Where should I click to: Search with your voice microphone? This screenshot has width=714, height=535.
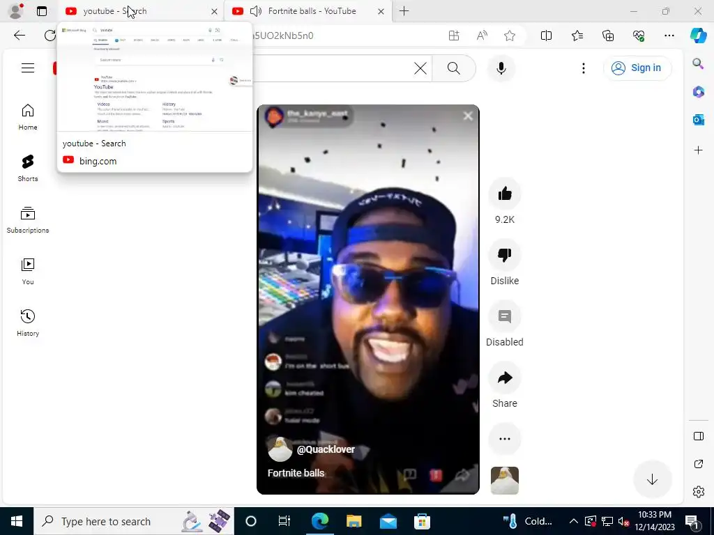[x=501, y=68]
